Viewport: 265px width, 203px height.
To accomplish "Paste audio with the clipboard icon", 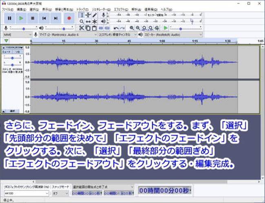I will tap(94, 28).
